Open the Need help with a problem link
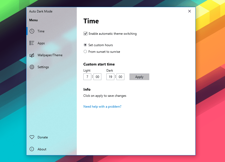 102,107
